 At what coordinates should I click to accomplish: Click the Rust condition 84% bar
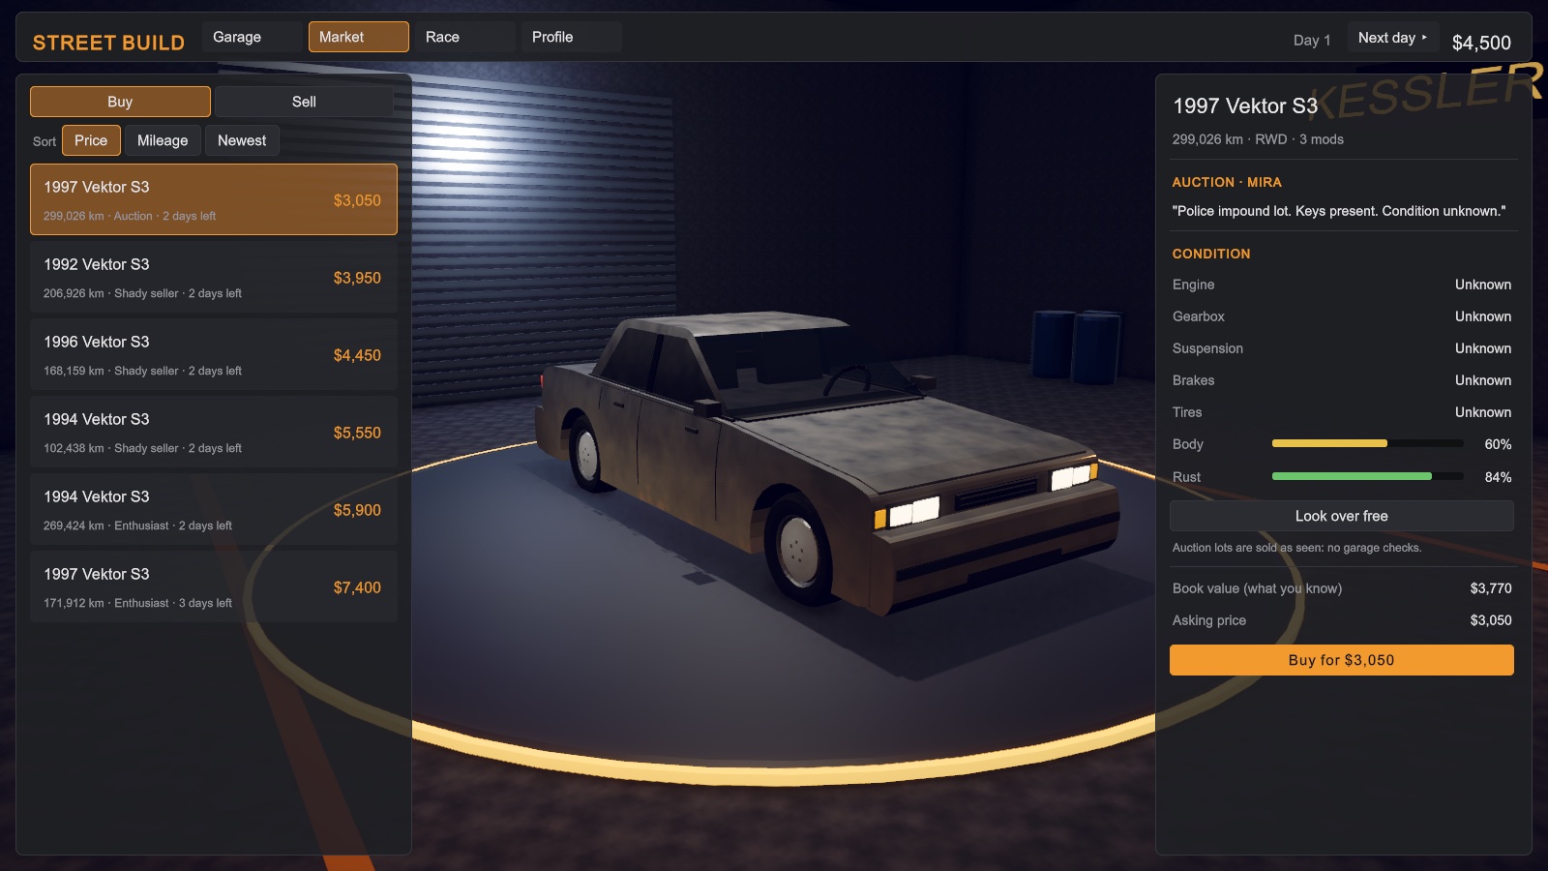(1367, 476)
